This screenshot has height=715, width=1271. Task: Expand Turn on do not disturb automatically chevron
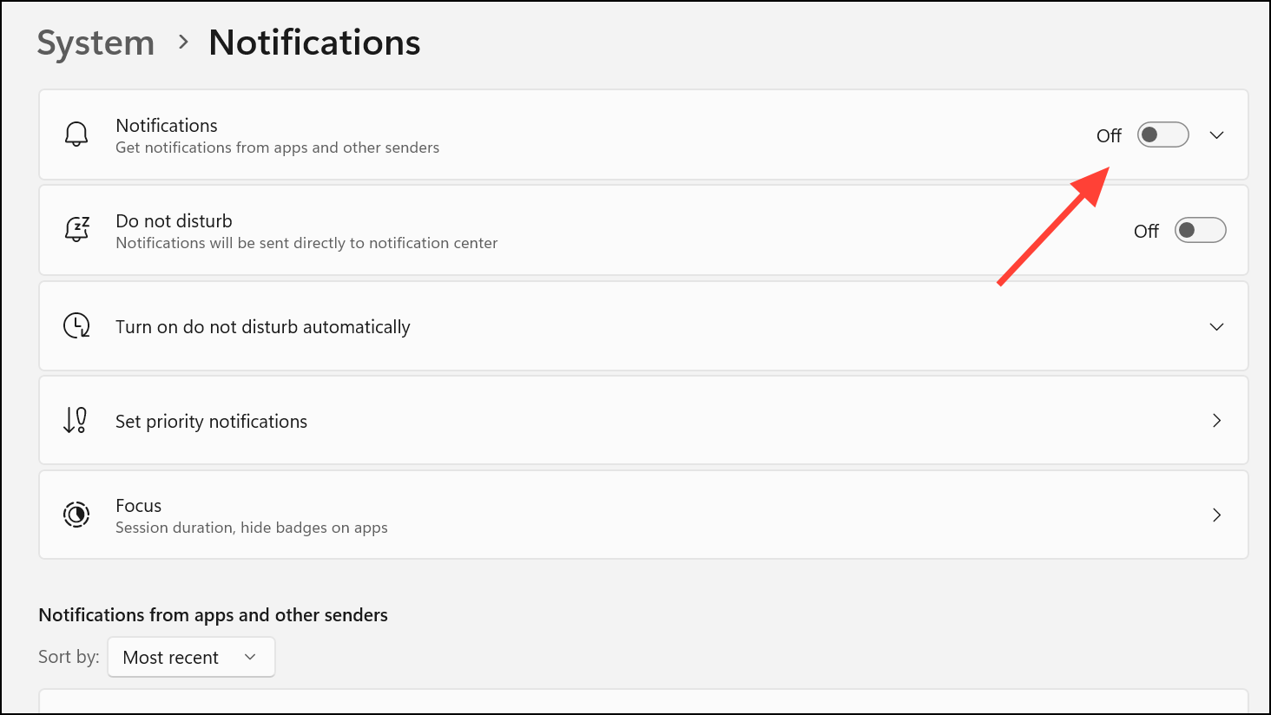(1216, 327)
